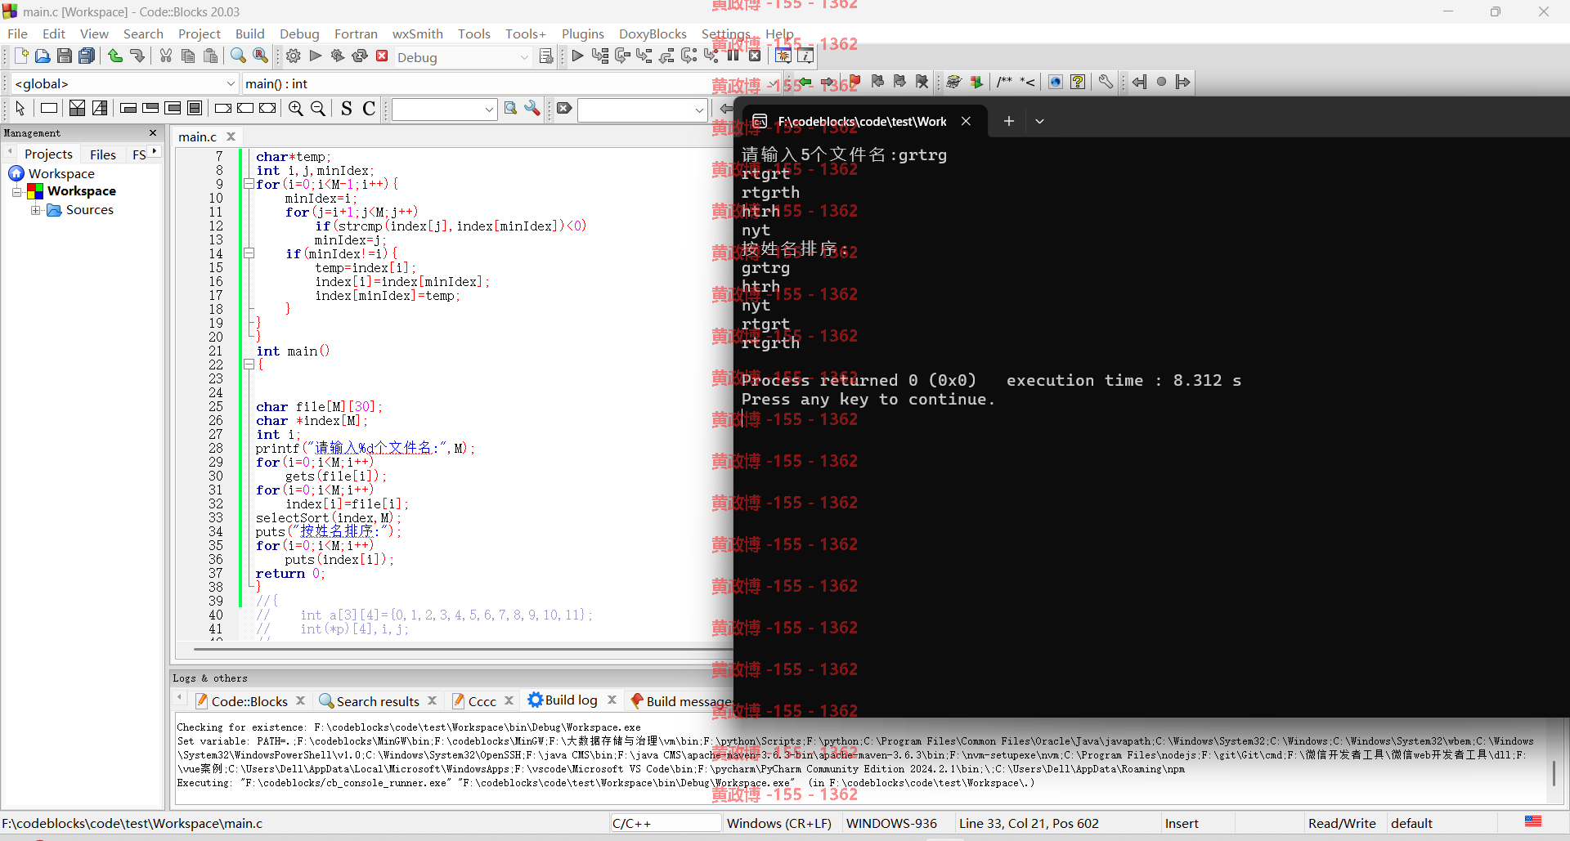Click the yellow question mark CHM icon
1570x841 pixels.
click(x=1078, y=82)
